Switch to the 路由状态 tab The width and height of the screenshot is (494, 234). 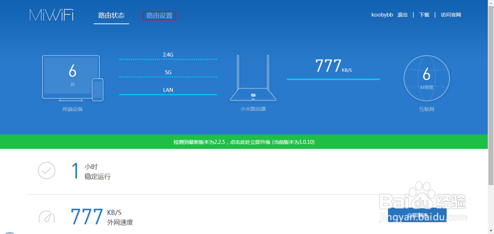point(111,15)
